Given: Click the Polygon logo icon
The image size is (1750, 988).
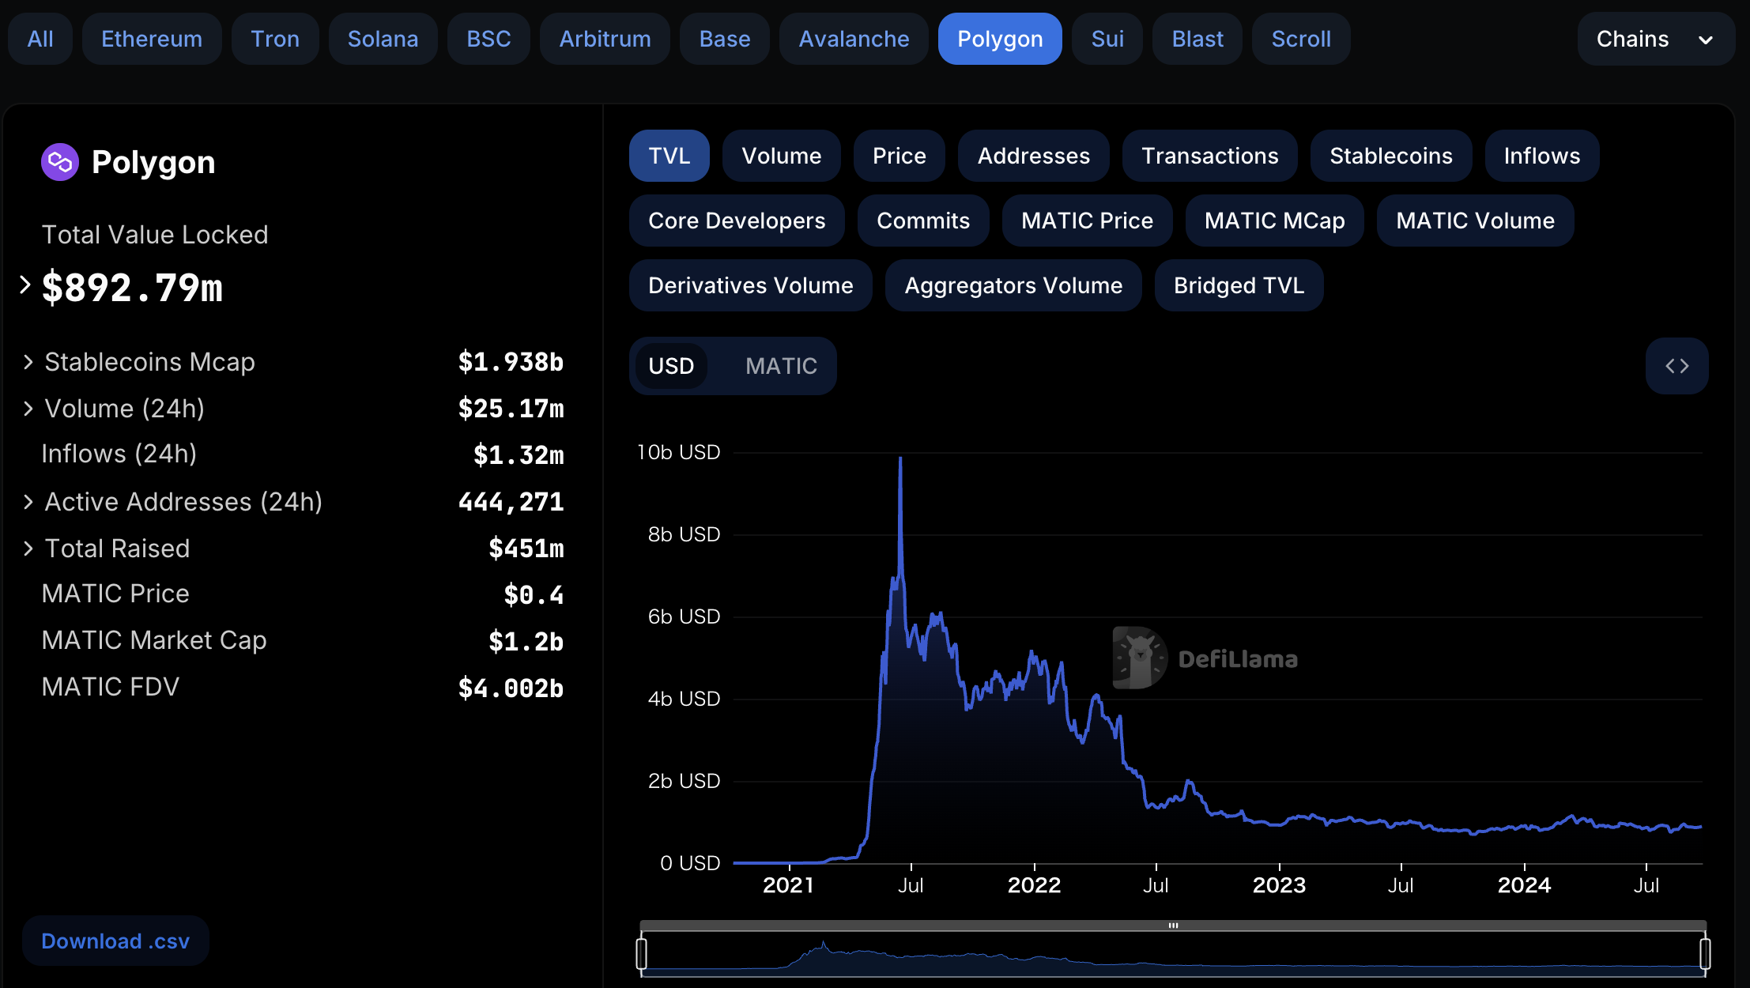Looking at the screenshot, I should pos(60,162).
